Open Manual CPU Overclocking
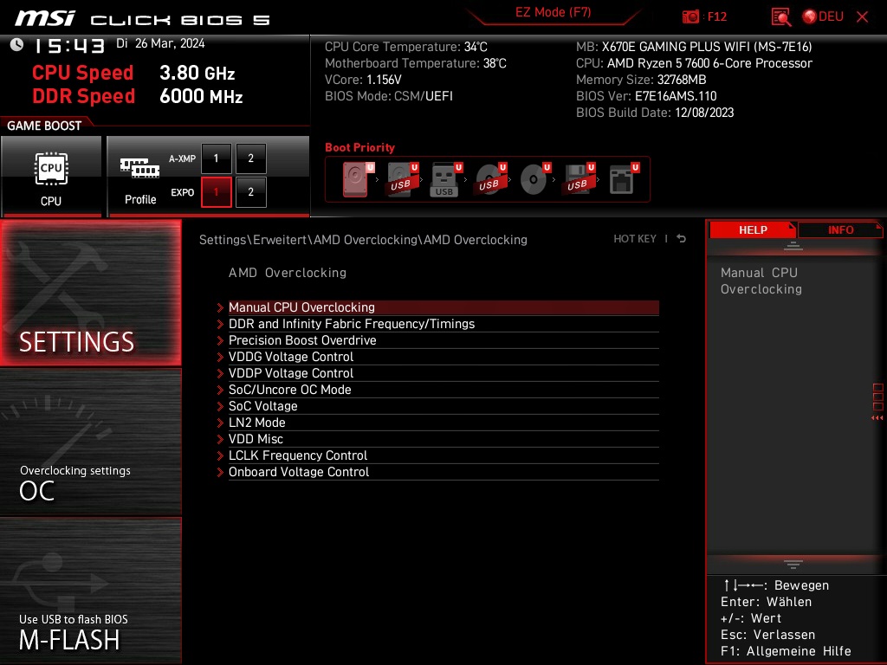Image resolution: width=887 pixels, height=665 pixels. 301,307
